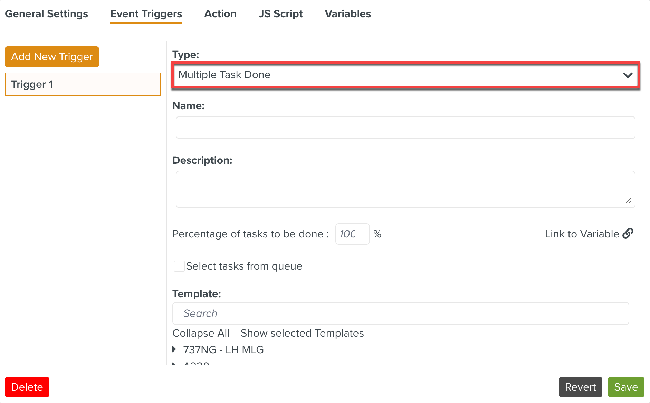Enable Select tasks from queue checkbox
This screenshot has height=403, width=650.
click(179, 266)
